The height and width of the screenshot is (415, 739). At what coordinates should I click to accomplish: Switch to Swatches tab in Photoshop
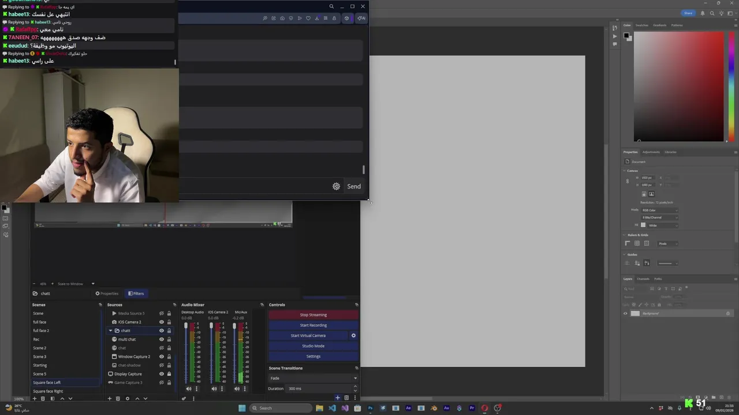pos(642,25)
